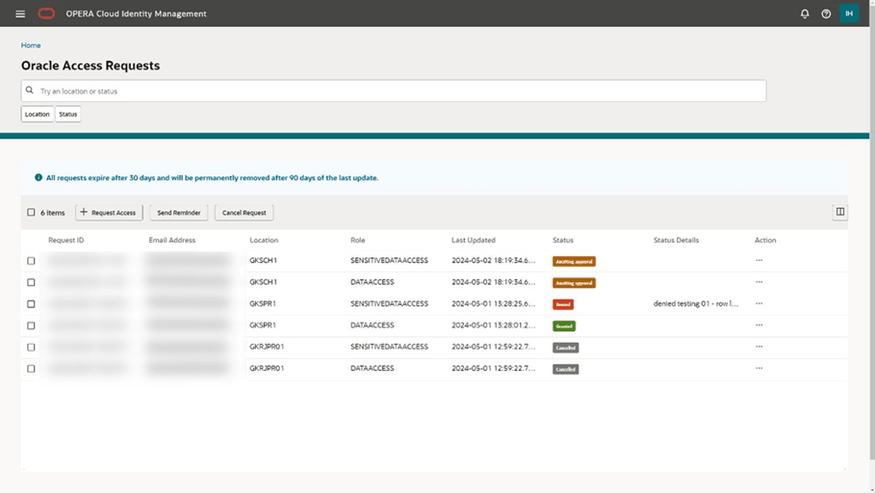Click the 'denied testing 01' status details text
The height and width of the screenshot is (493, 875).
[696, 303]
